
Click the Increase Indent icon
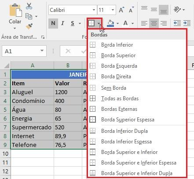click(187, 23)
